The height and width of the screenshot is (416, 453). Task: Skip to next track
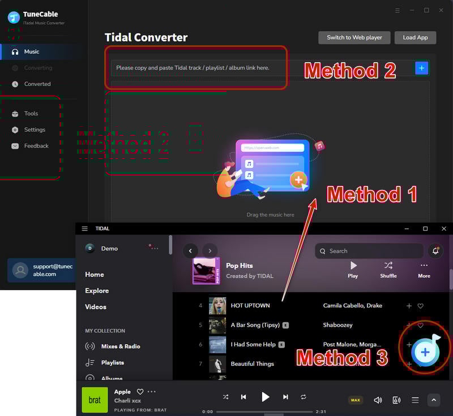click(x=285, y=397)
